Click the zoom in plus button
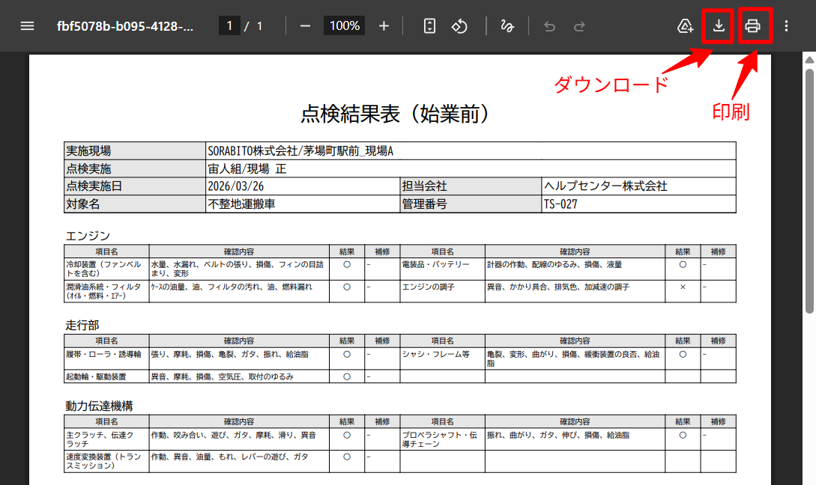The height and width of the screenshot is (485, 816). (x=384, y=26)
